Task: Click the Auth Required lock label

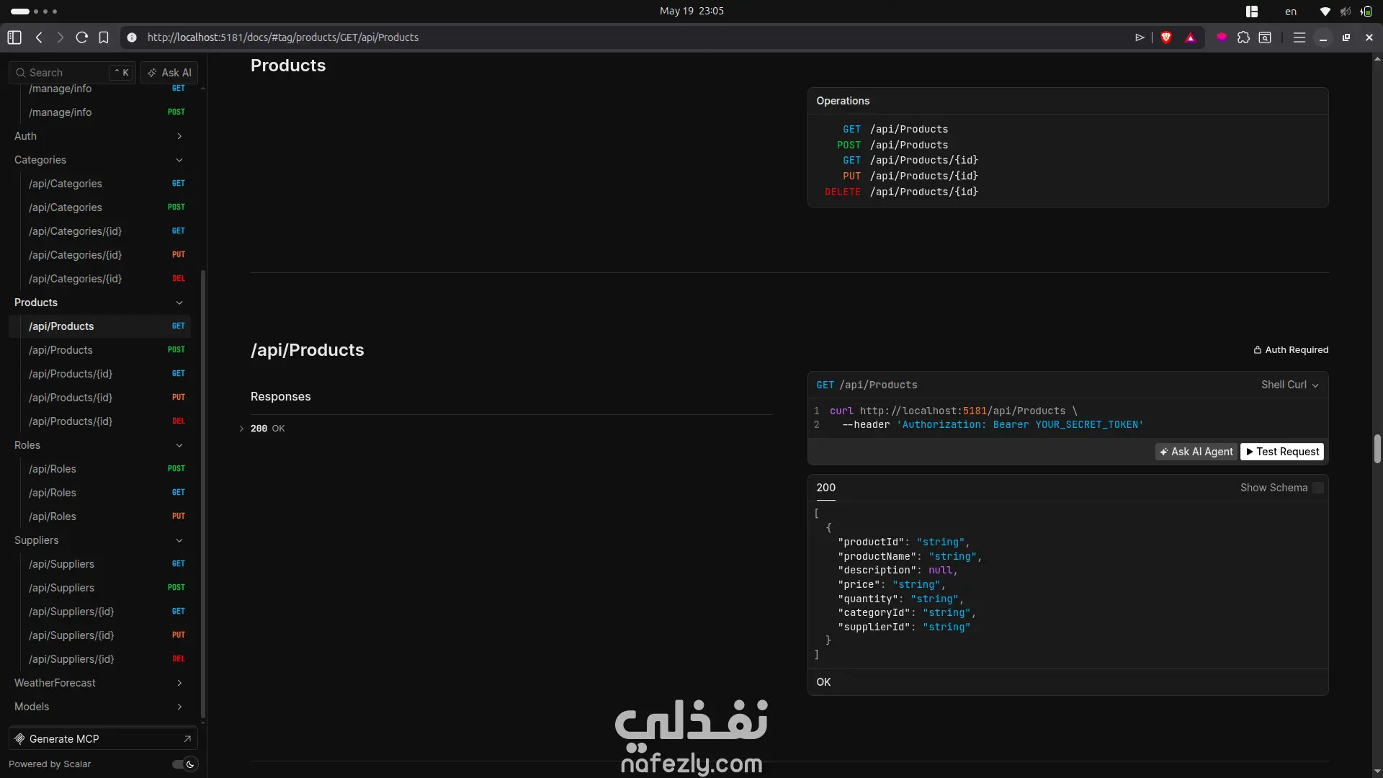Action: [x=1291, y=350]
